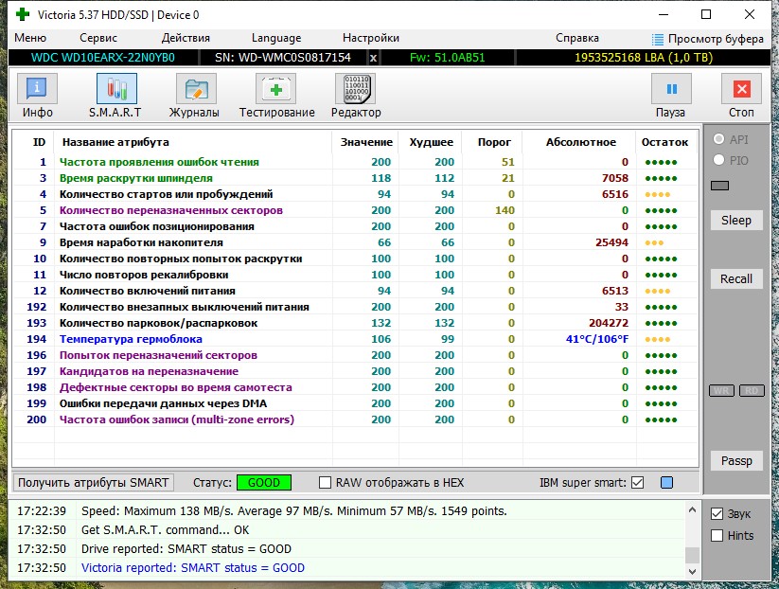Enable the Hints checkbox
The image size is (779, 589).
[x=717, y=535]
